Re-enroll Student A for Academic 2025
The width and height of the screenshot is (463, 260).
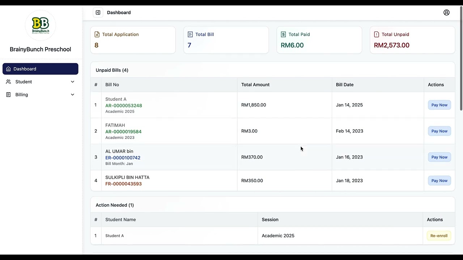click(x=439, y=236)
